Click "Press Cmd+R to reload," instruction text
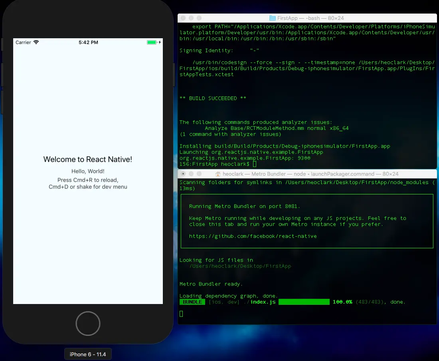This screenshot has width=439, height=361. point(88,180)
